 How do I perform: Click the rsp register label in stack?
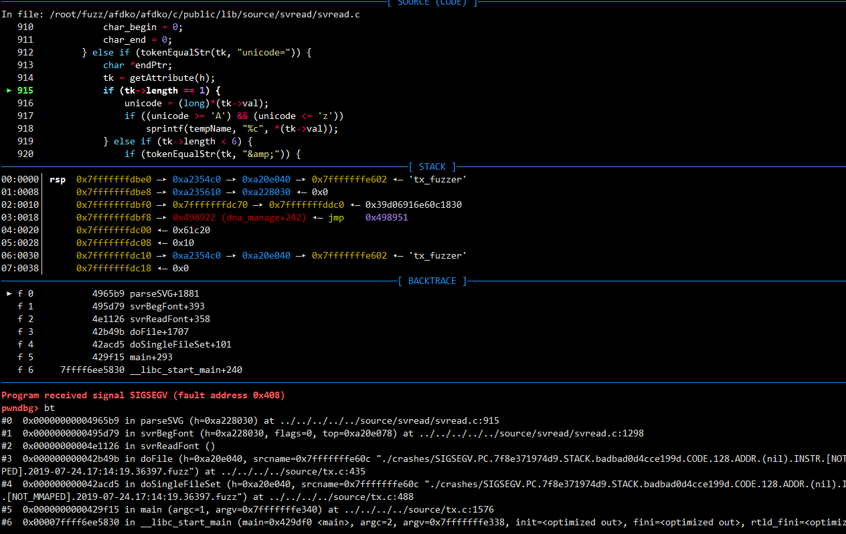tap(58, 179)
